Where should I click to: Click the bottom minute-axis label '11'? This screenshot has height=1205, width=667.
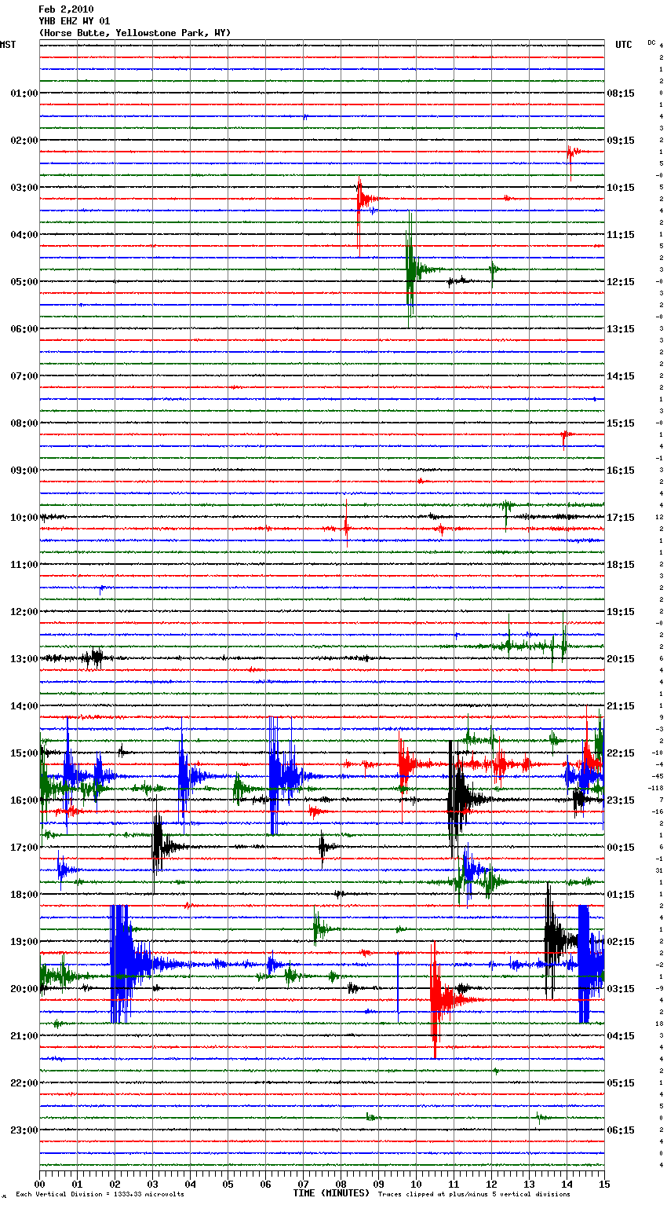click(454, 1185)
